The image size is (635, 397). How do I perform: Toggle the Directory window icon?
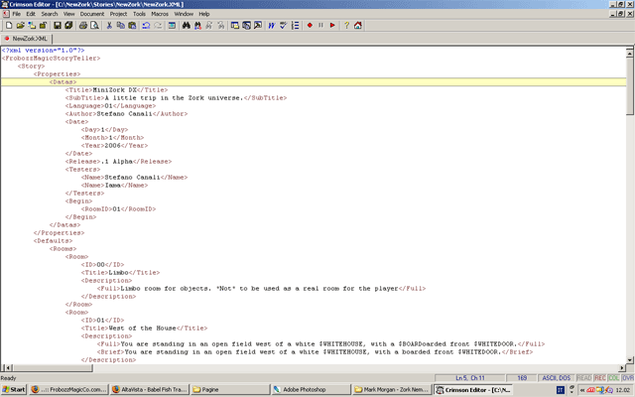(x=234, y=25)
